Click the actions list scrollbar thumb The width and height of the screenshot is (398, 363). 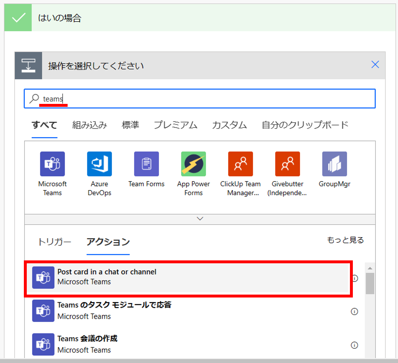pyautogui.click(x=370, y=284)
